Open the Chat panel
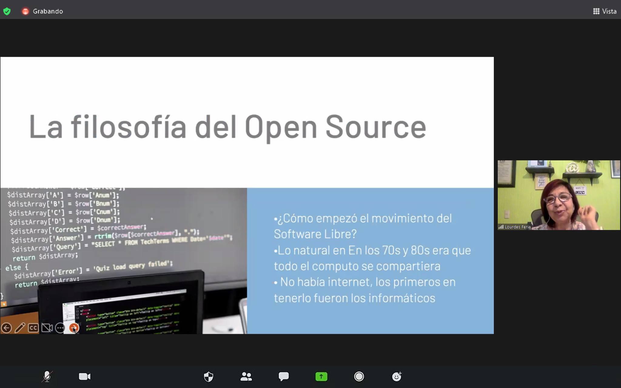 click(x=284, y=376)
